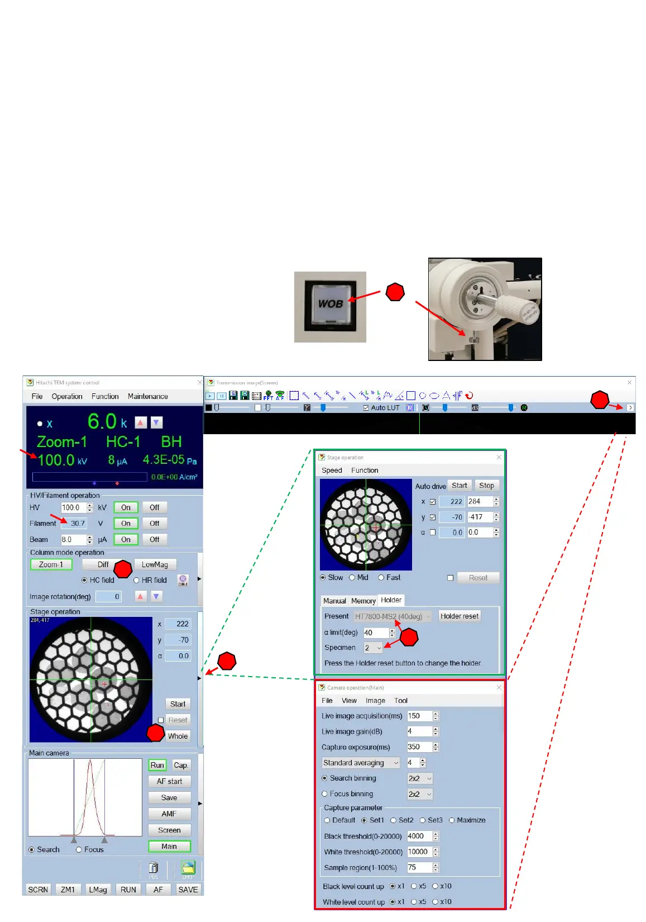
Task: Open the Specimen number dropdown
Action: 373,648
